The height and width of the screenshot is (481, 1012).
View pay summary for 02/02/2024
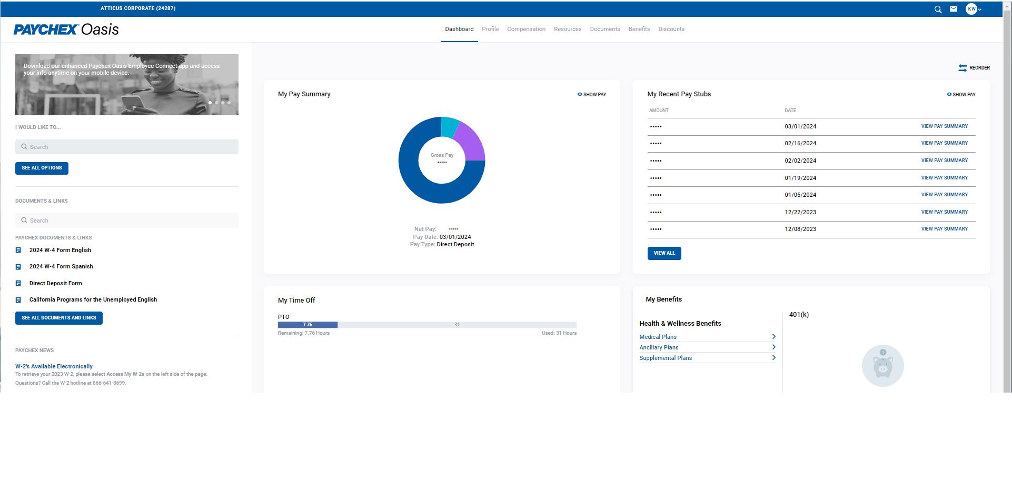pyautogui.click(x=945, y=161)
